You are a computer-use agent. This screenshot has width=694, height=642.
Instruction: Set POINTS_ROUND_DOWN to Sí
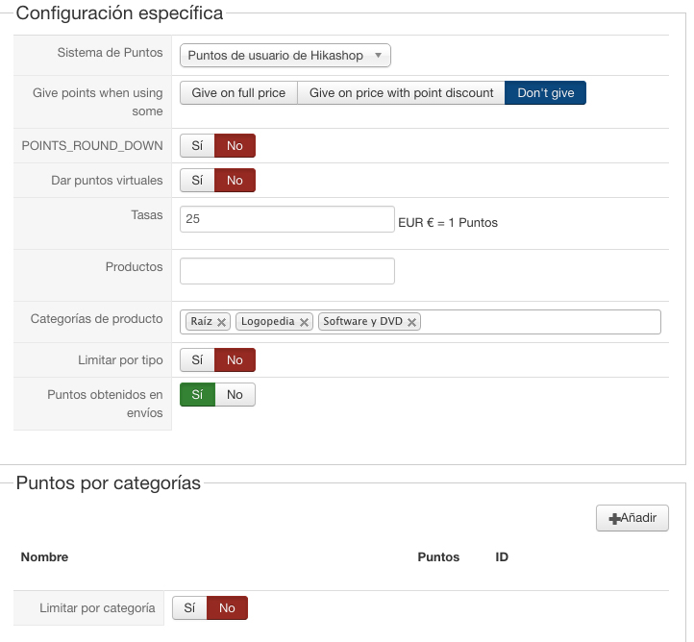coord(197,146)
